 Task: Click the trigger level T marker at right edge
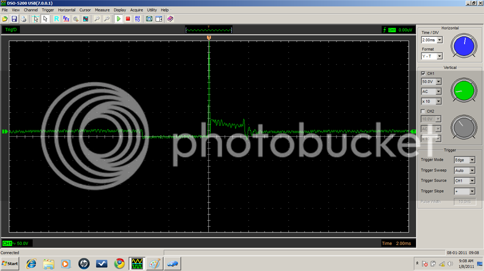click(x=413, y=131)
